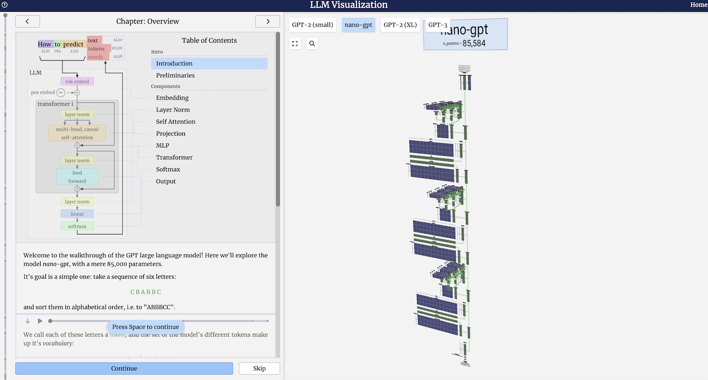Click the 'predict' token in diagram
The image size is (708, 380).
[74, 44]
